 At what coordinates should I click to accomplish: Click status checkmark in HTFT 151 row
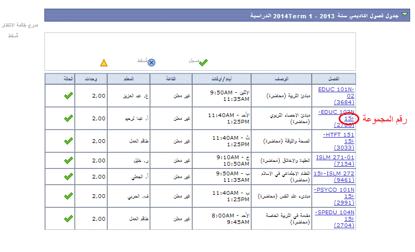click(x=68, y=141)
